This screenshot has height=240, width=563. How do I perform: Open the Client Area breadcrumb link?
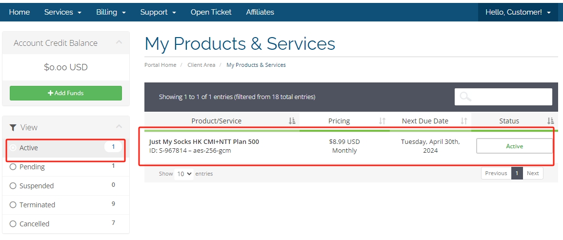pos(201,65)
